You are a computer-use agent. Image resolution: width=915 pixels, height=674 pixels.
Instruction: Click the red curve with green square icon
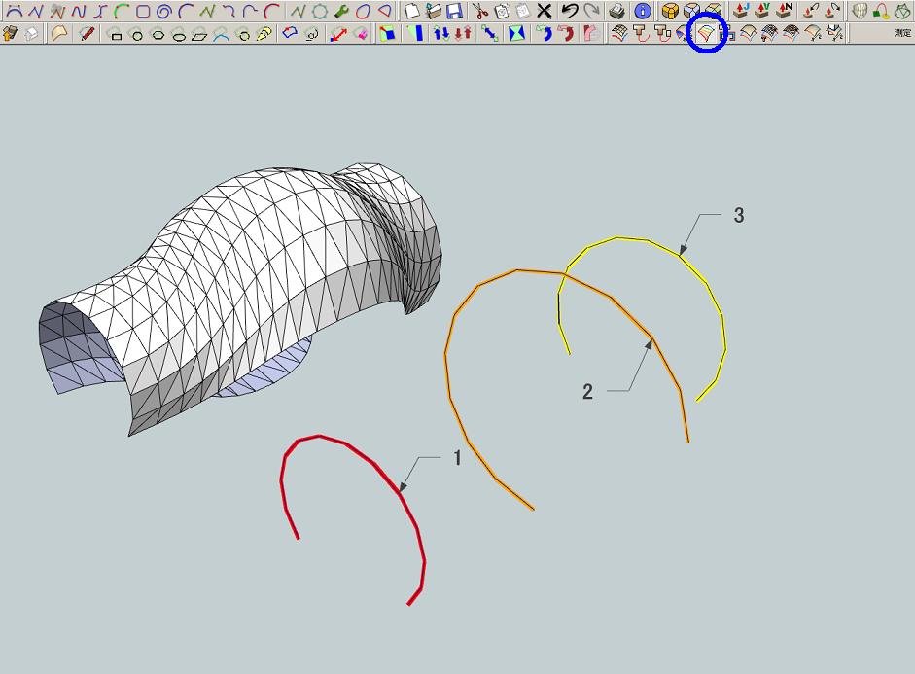pos(881,11)
